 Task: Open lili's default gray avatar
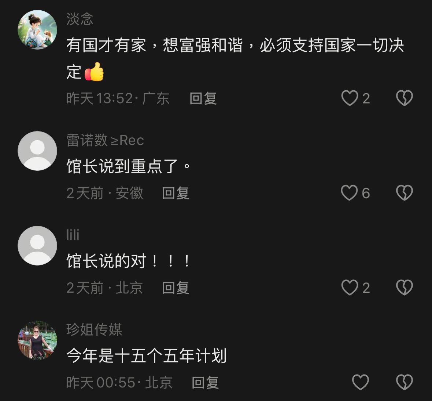(x=37, y=246)
